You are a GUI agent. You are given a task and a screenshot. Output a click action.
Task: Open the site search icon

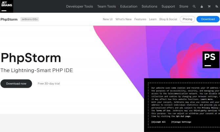click(x=194, y=7)
